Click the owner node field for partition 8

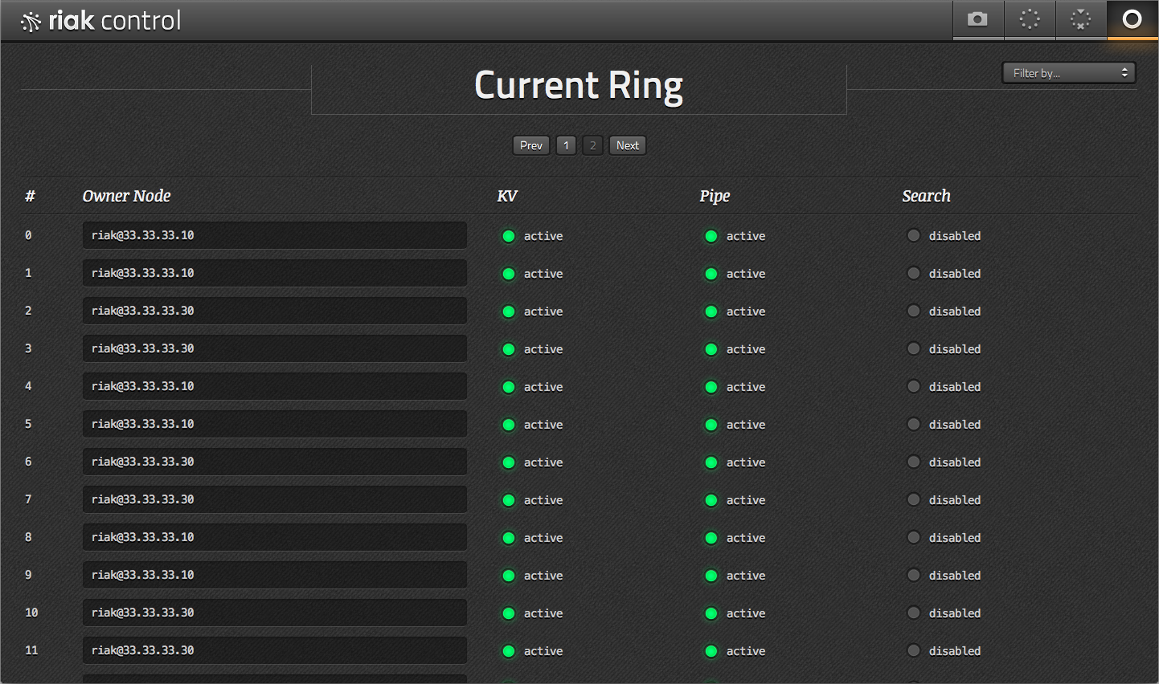274,537
